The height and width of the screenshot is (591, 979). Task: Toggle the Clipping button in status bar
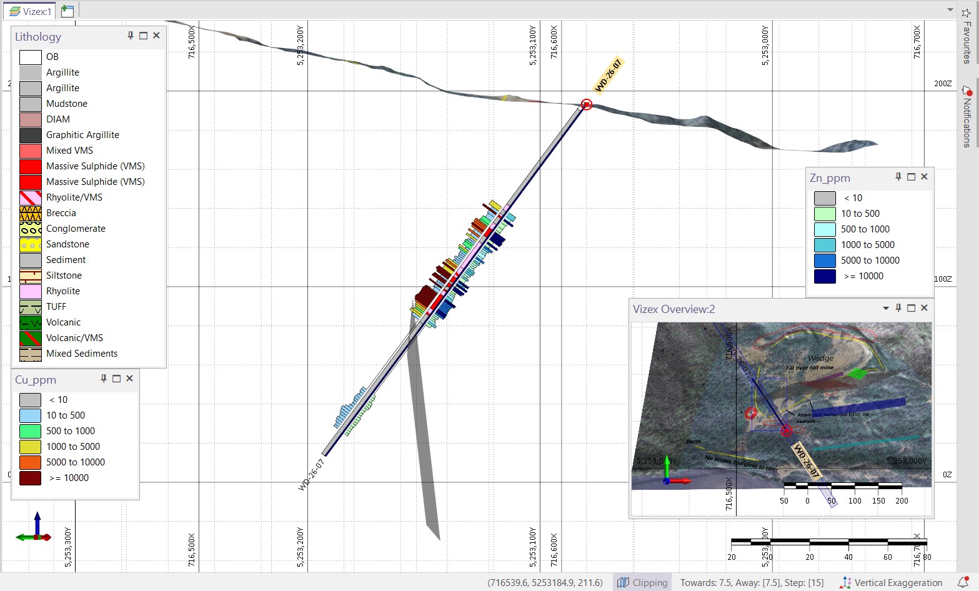642,582
